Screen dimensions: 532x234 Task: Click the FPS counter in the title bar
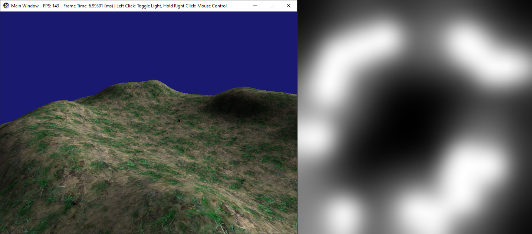[51, 6]
